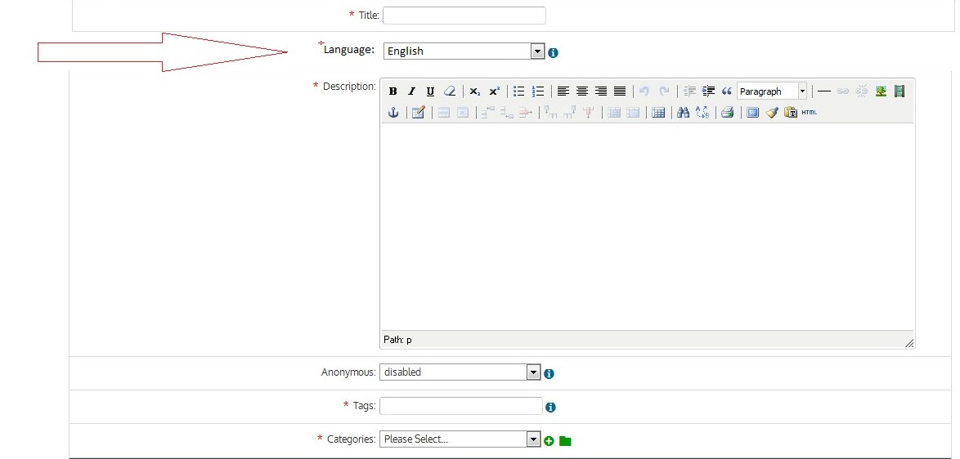Toggle bold formatting in the editor
Image resolution: width=960 pixels, height=459 pixels.
(x=393, y=91)
